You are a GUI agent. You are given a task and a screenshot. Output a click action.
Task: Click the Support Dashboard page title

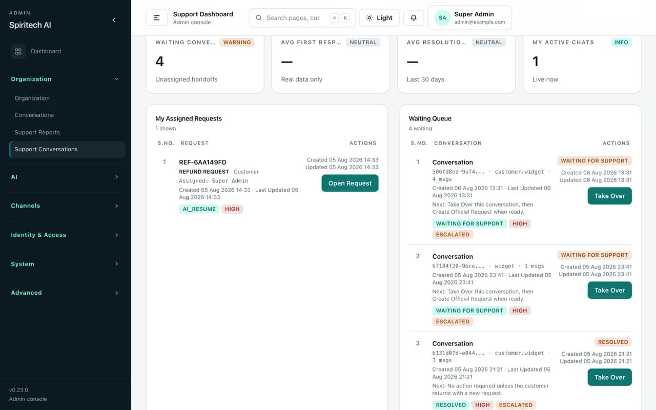(203, 14)
